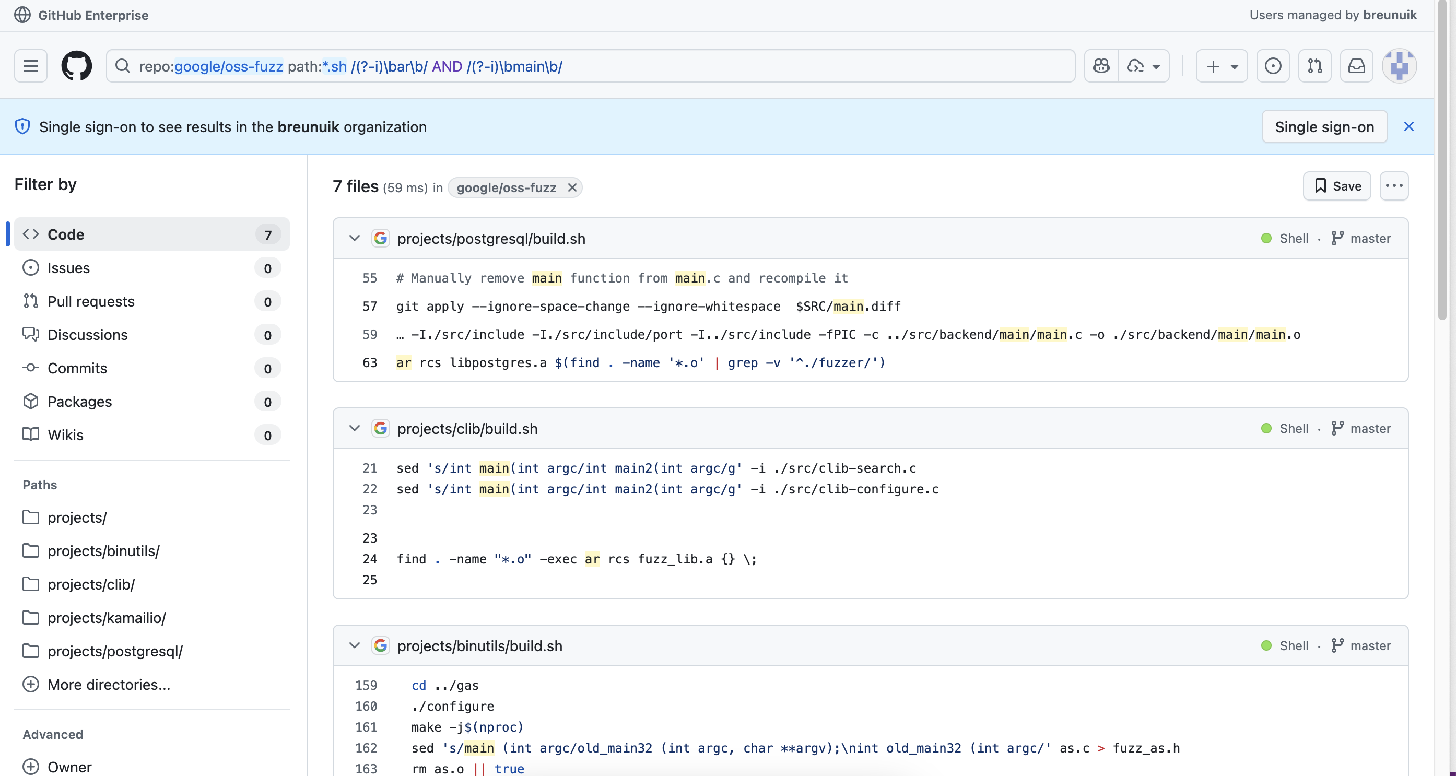This screenshot has height=776, width=1456.
Task: Remove the google/oss-fuzz repo filter chip
Action: coord(572,187)
